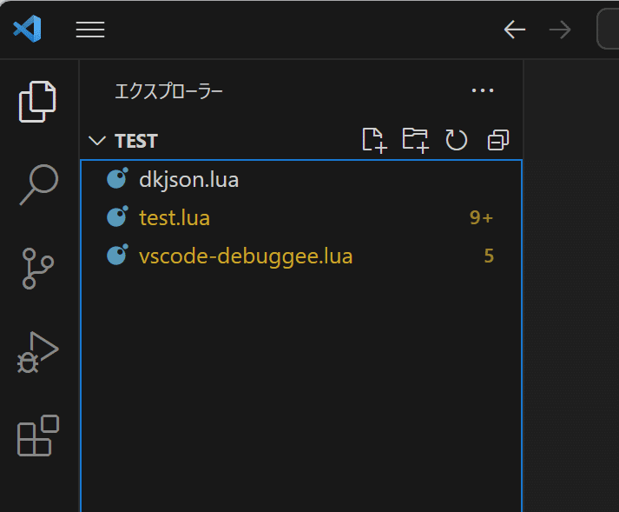Create a new file in TEST
Screen dimensions: 619x512
374,140
